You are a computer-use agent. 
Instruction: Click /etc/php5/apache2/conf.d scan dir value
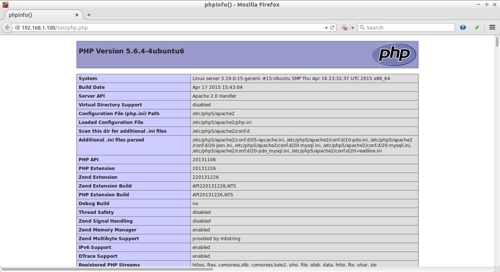[x=221, y=131]
